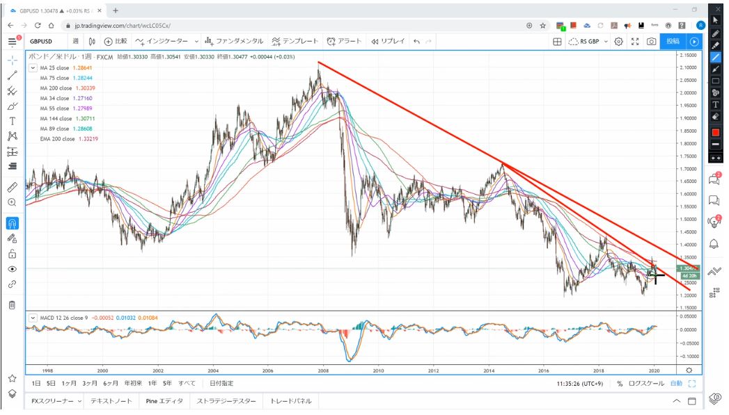The width and height of the screenshot is (729, 415).
Task: Open the ストラテジーテスター tab
Action: coord(226,401)
